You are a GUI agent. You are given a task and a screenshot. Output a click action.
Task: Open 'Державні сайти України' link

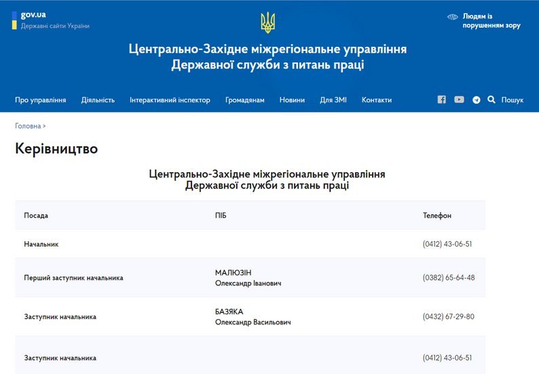click(x=55, y=26)
